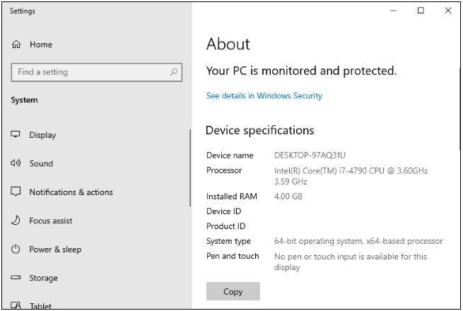Click the Display monitor icon
Screen dimensions: 463x311
[x=16, y=135]
